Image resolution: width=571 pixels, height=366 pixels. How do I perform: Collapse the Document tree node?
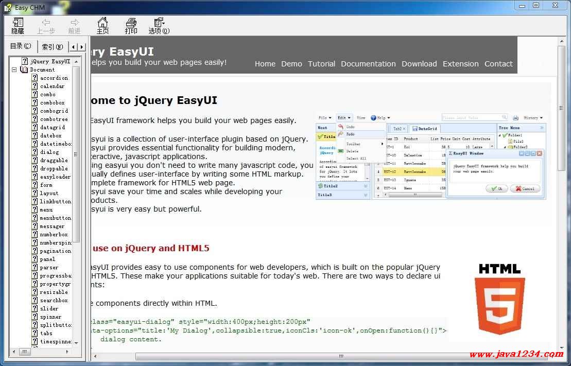(x=14, y=69)
